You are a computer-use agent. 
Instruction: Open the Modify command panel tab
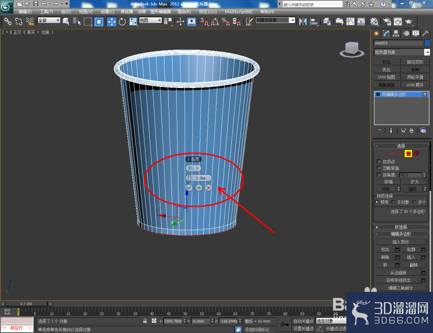coord(386,34)
